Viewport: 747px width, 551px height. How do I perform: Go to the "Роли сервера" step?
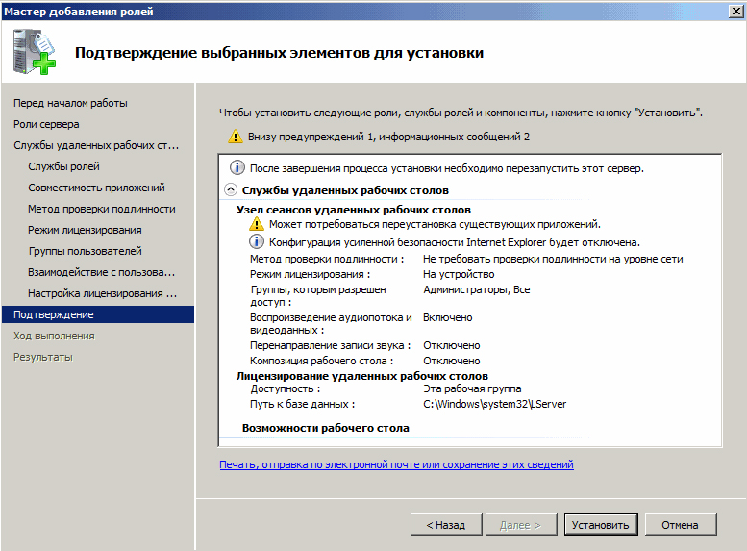tap(46, 124)
